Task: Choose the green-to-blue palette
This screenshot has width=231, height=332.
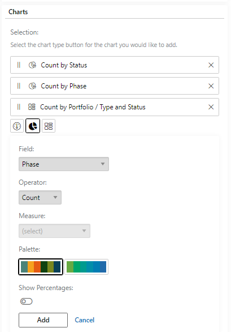Action: [86, 267]
